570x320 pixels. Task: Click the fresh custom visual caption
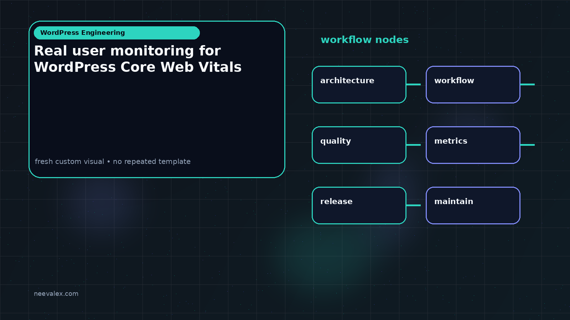[x=113, y=161]
